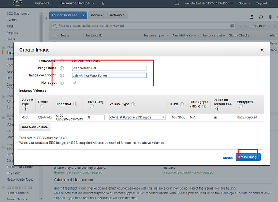Viewport: 278px width, 202px height.
Task: Click info icon next to Image name
Action: tap(62, 68)
